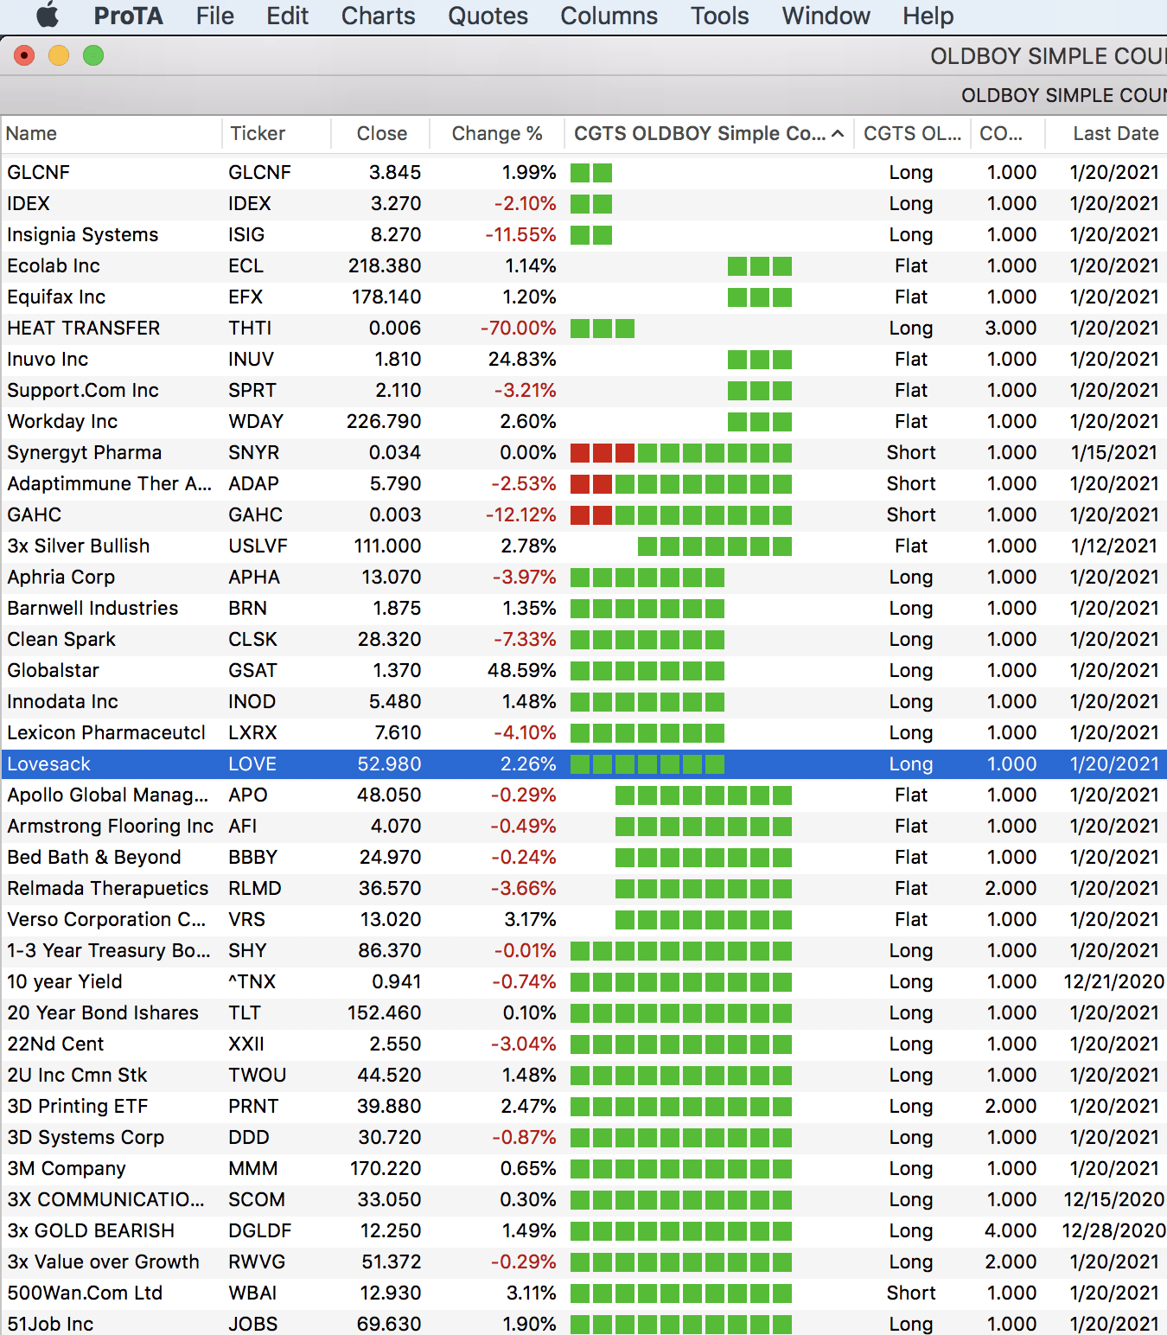
Task: Click the green indicator bar for Lovesack
Action: pos(647,763)
